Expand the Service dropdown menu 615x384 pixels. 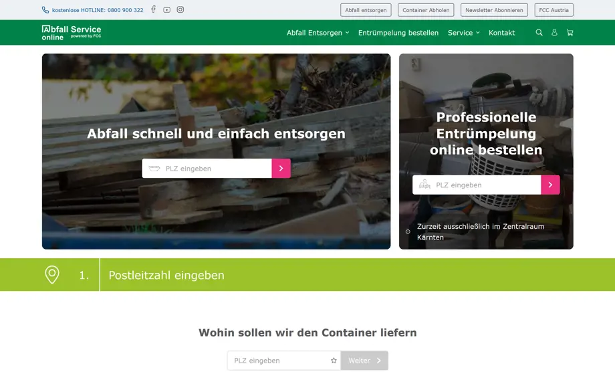coord(463,33)
